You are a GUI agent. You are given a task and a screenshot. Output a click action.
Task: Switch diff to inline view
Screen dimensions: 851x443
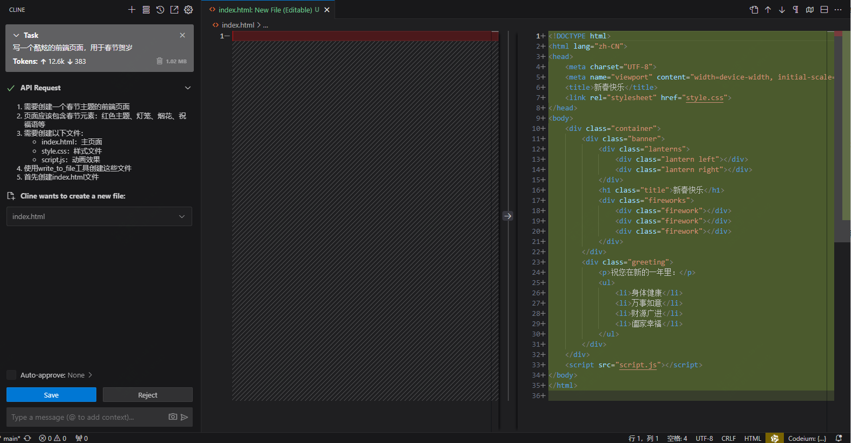tap(824, 10)
